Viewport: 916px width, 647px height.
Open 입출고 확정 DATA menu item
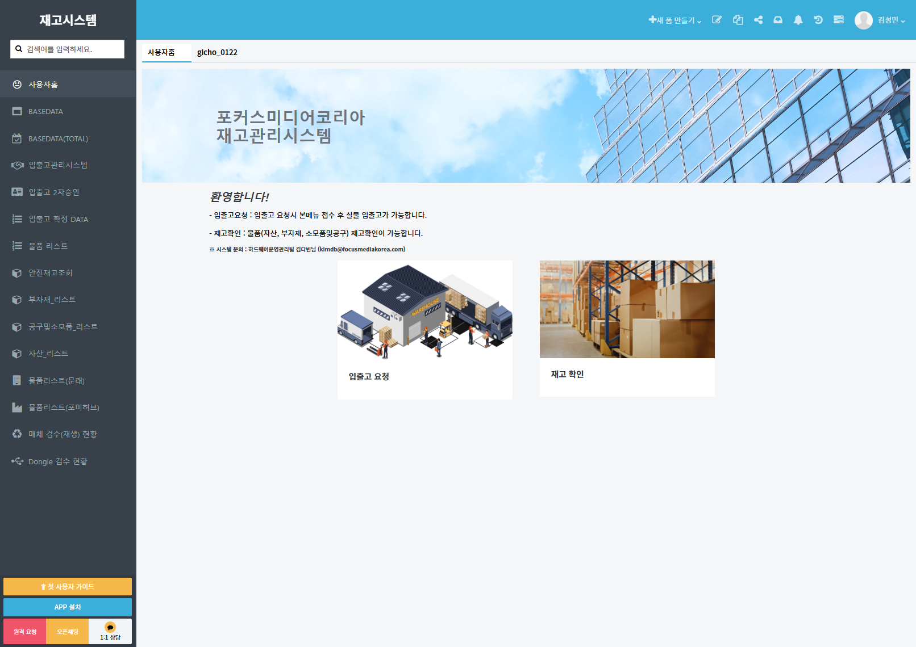click(68, 219)
